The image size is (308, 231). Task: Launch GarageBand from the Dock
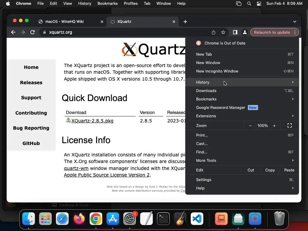pyautogui.click(x=180, y=219)
